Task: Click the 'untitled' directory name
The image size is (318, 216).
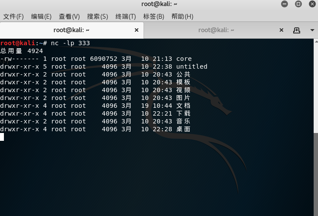Action: pyautogui.click(x=192, y=66)
